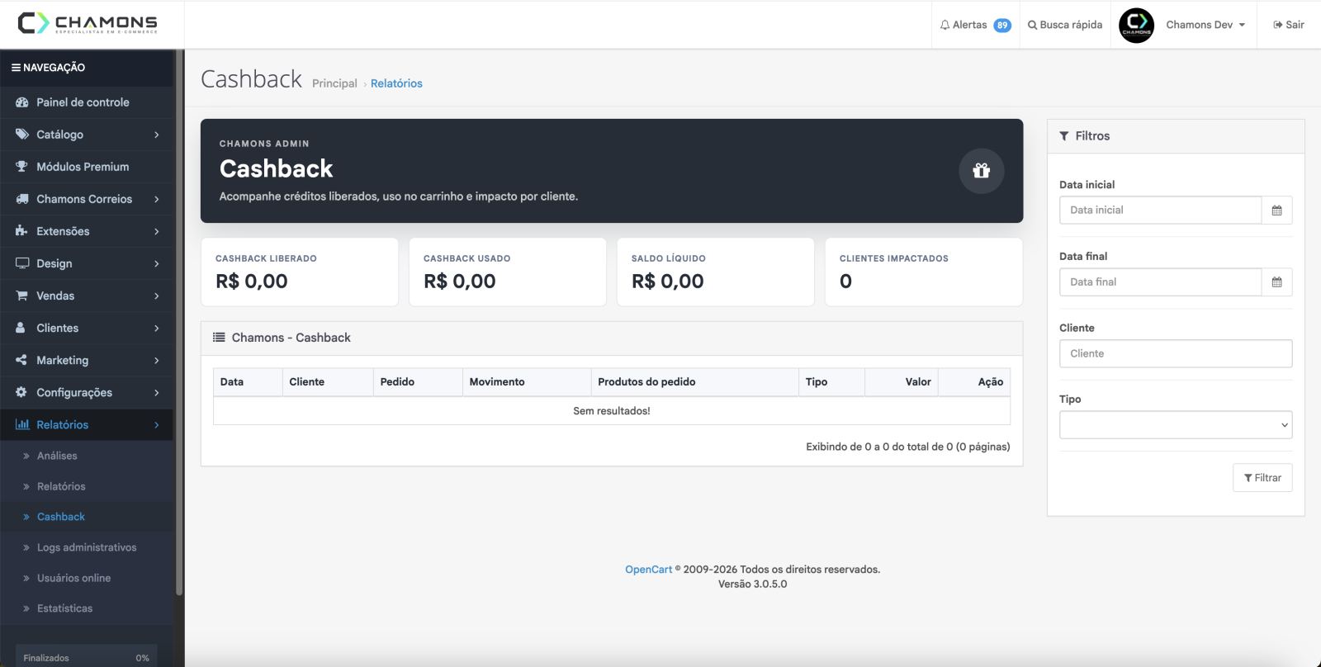Viewport: 1321px width, 667px height.
Task: Open Logs administrativos report
Action: pos(87,547)
